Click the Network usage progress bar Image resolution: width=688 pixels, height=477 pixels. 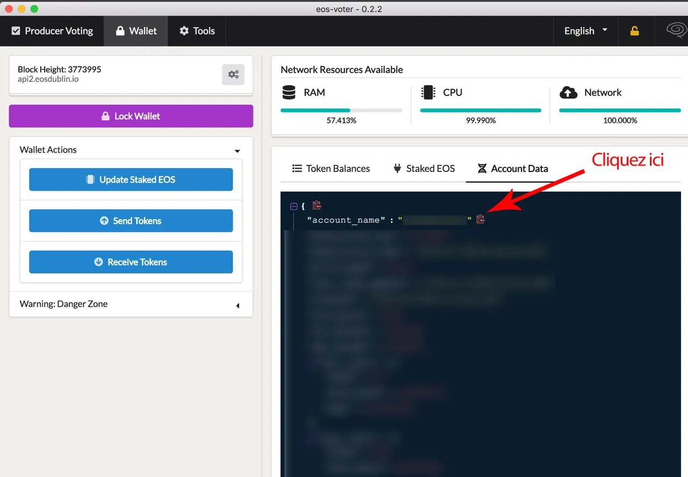click(620, 110)
